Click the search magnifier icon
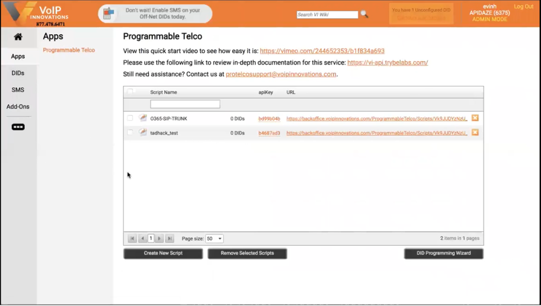The height and width of the screenshot is (306, 541). pyautogui.click(x=364, y=14)
